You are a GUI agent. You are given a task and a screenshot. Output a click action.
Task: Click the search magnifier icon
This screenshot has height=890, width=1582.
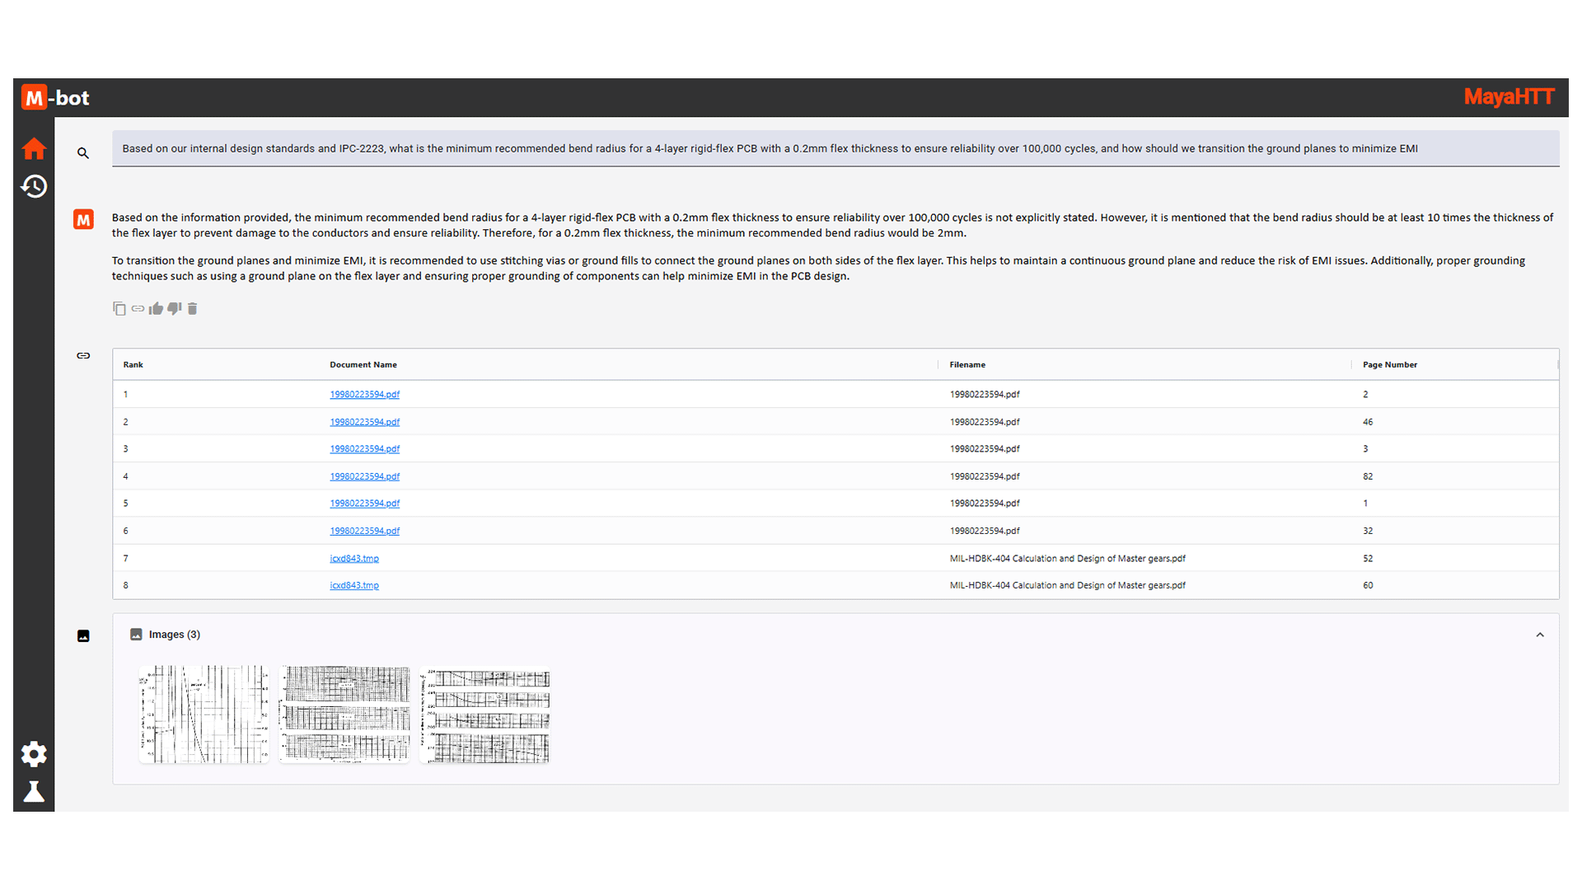click(x=83, y=153)
